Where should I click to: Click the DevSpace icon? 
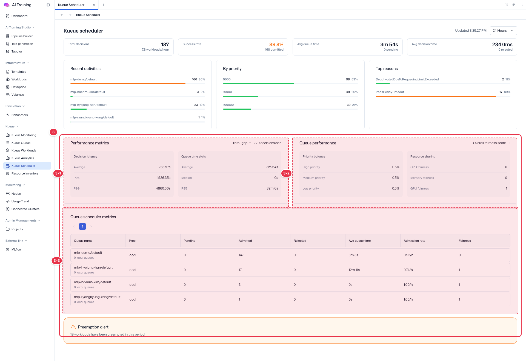[x=8, y=87]
